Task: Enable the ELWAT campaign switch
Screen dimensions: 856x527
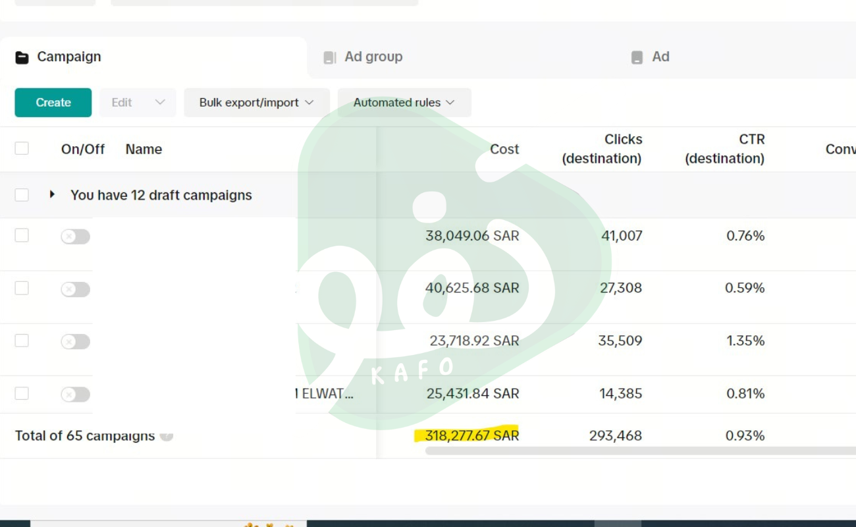Action: pyautogui.click(x=75, y=394)
